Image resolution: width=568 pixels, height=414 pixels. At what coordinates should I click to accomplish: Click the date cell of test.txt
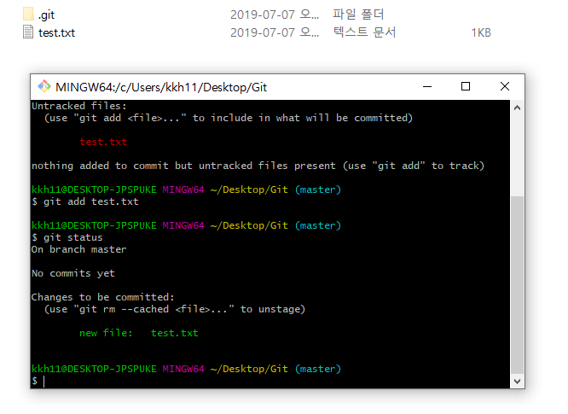coord(275,32)
